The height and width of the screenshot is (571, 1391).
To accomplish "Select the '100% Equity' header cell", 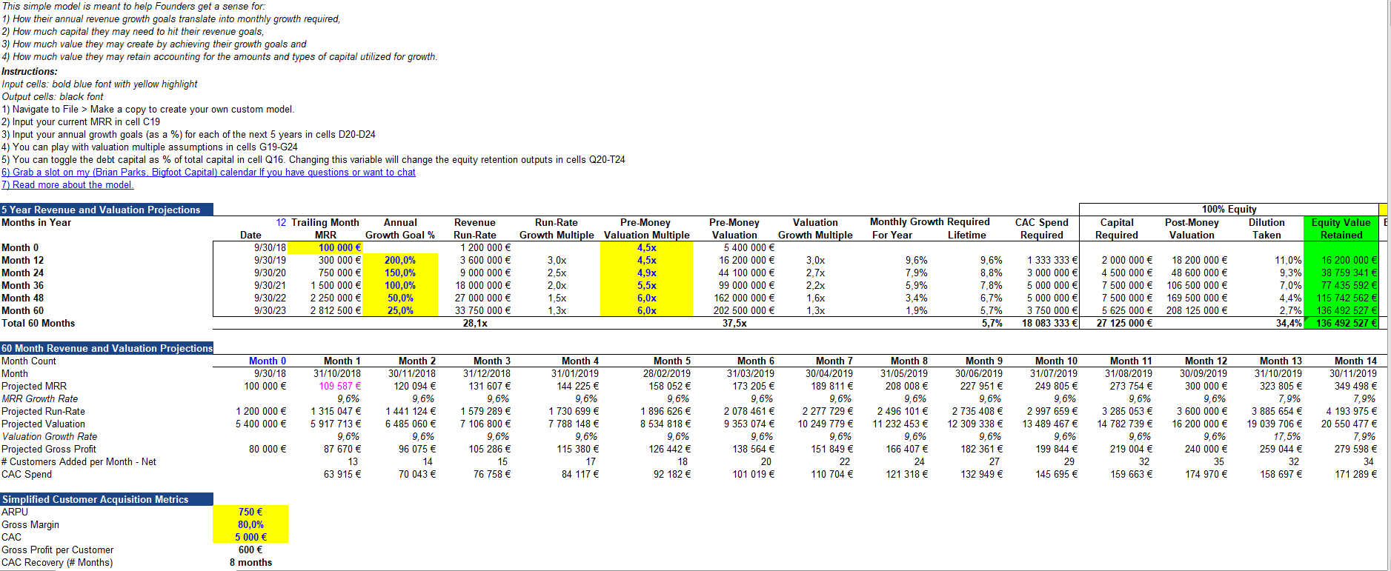I will pyautogui.click(x=1229, y=210).
